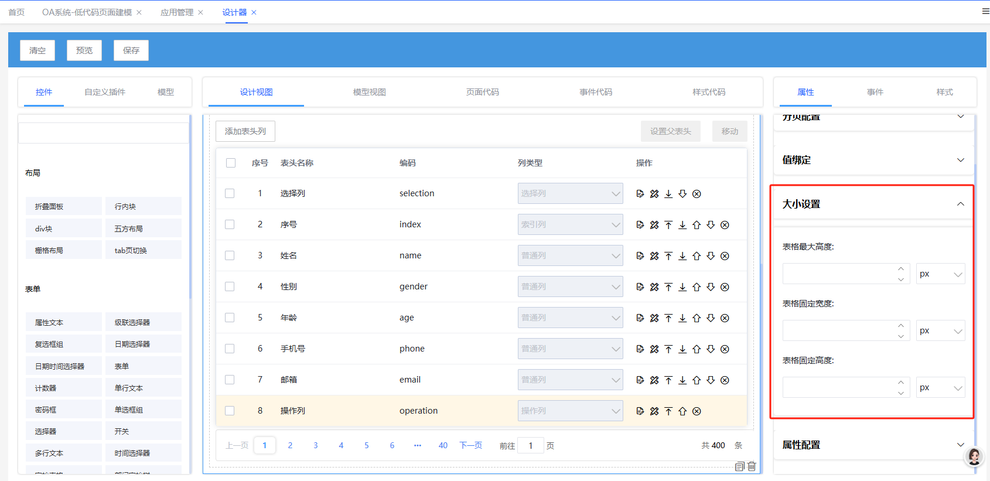Tick the checkbox for the 操作列 row

point(230,411)
